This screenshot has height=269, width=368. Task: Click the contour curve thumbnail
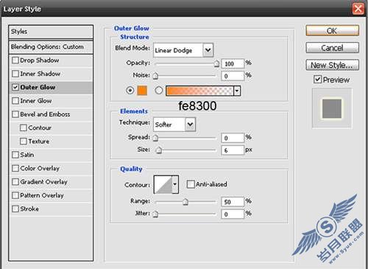[x=163, y=184]
